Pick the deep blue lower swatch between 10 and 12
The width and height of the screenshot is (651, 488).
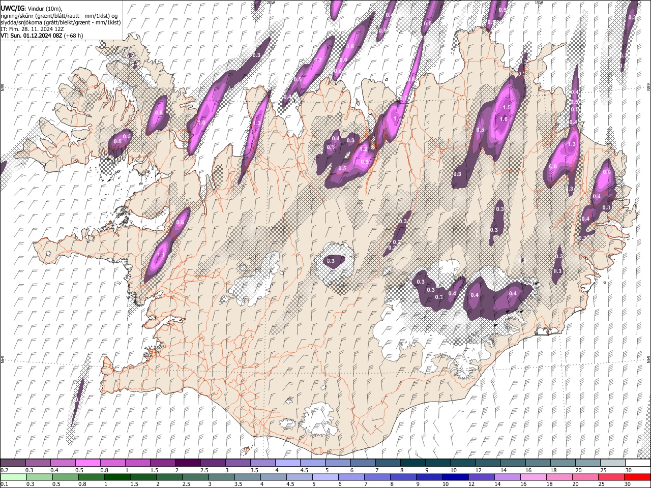tap(455, 477)
